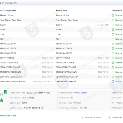Click the www.3u.com title text
123x123 pixels.
point(11,3)
